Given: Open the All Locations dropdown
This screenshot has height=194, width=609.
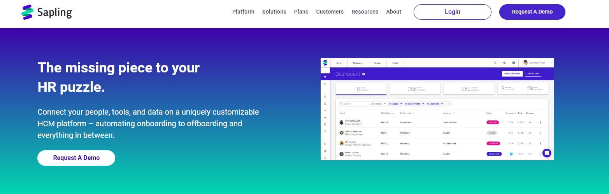Looking at the screenshot, I should (435, 104).
